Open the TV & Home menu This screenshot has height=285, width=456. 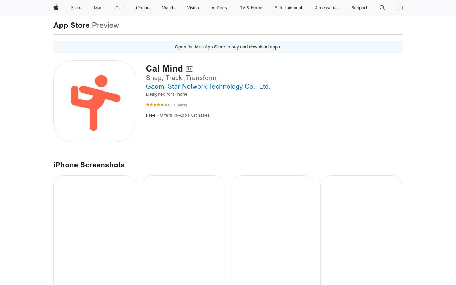point(251,8)
